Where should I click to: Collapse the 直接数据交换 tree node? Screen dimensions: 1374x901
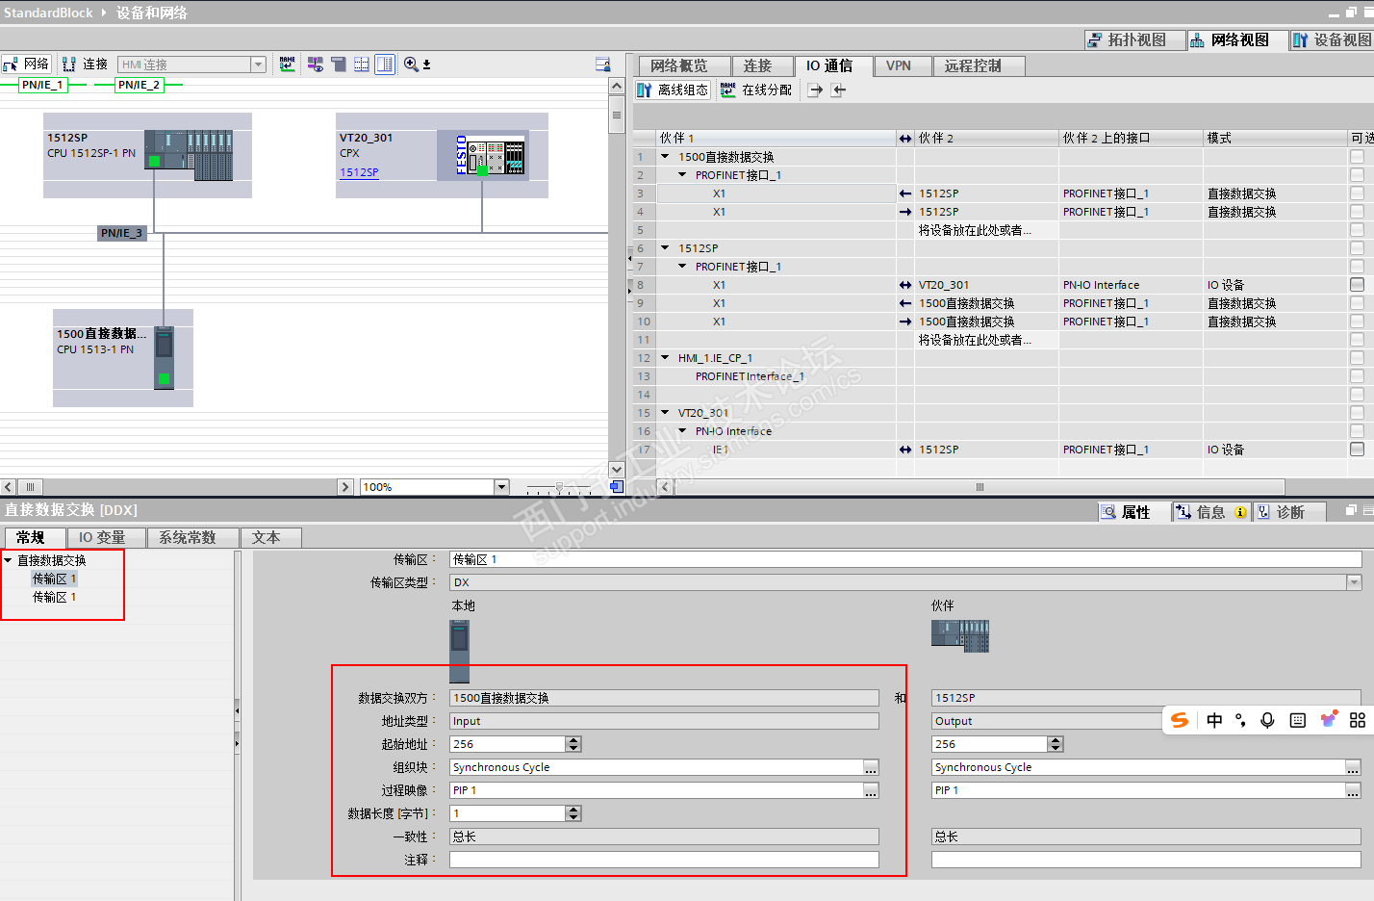tap(9, 560)
